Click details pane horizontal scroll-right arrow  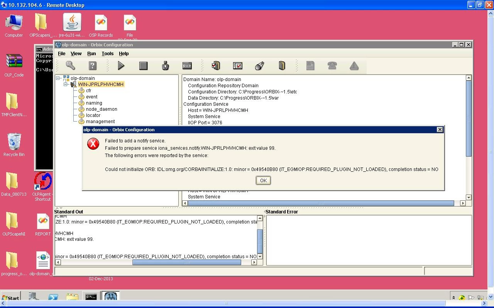click(463, 203)
